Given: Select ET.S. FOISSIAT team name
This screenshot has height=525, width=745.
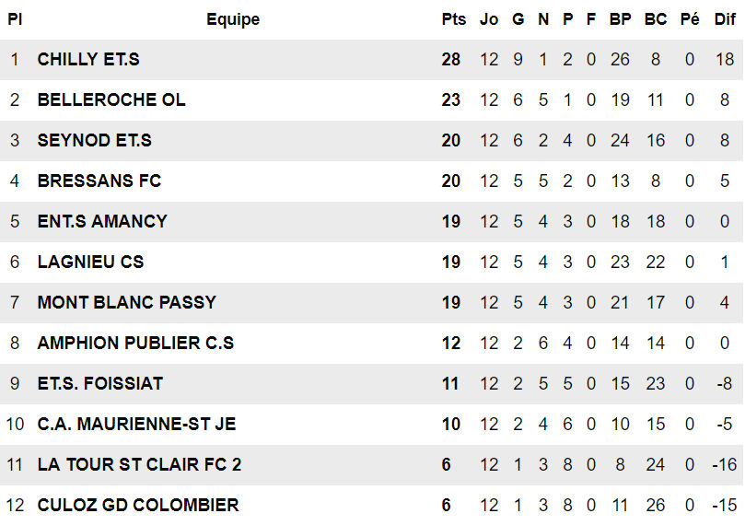Looking at the screenshot, I should 100,384.
